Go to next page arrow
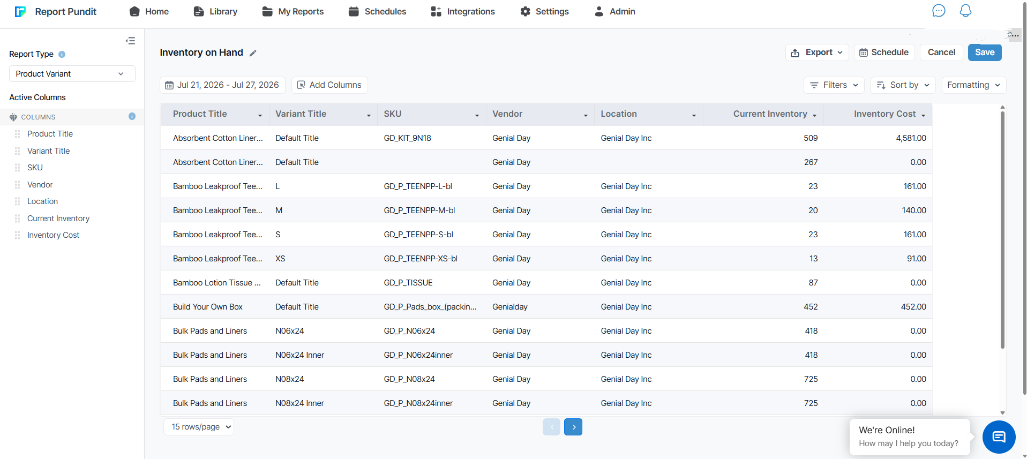Viewport: 1027px width, 459px height. [x=573, y=427]
